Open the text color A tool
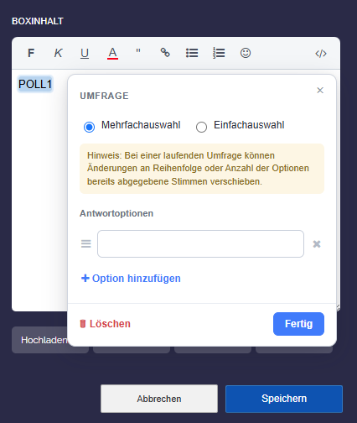 [112, 53]
